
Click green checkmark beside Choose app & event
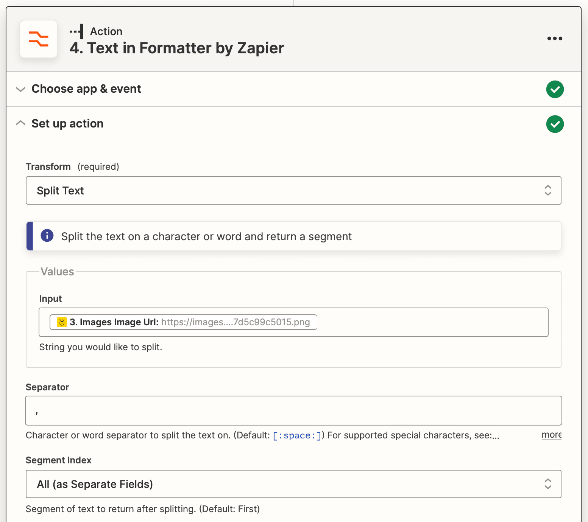[555, 89]
